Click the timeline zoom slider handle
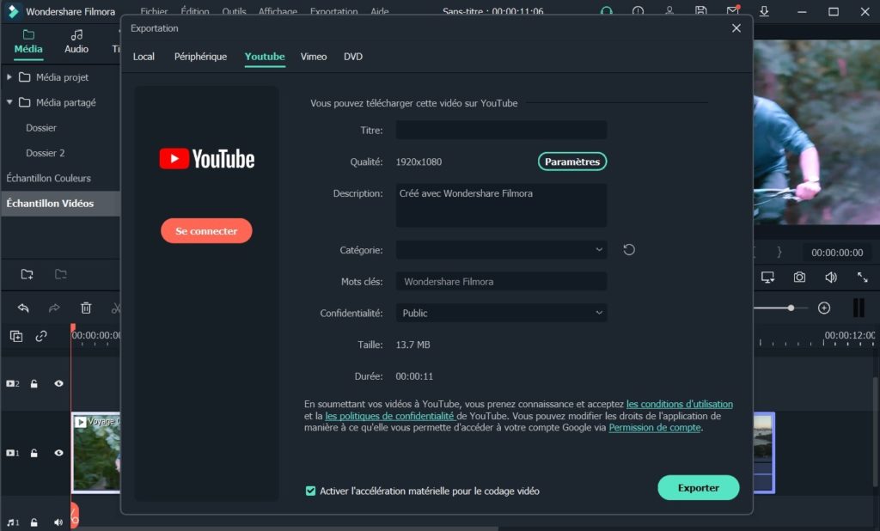880x531 pixels. tap(791, 308)
